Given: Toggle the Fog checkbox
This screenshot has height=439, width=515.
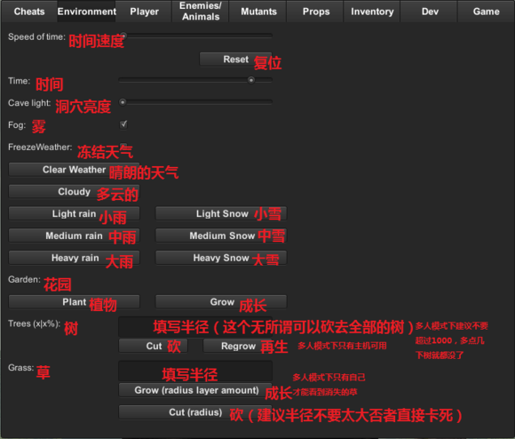Looking at the screenshot, I should 123,124.
